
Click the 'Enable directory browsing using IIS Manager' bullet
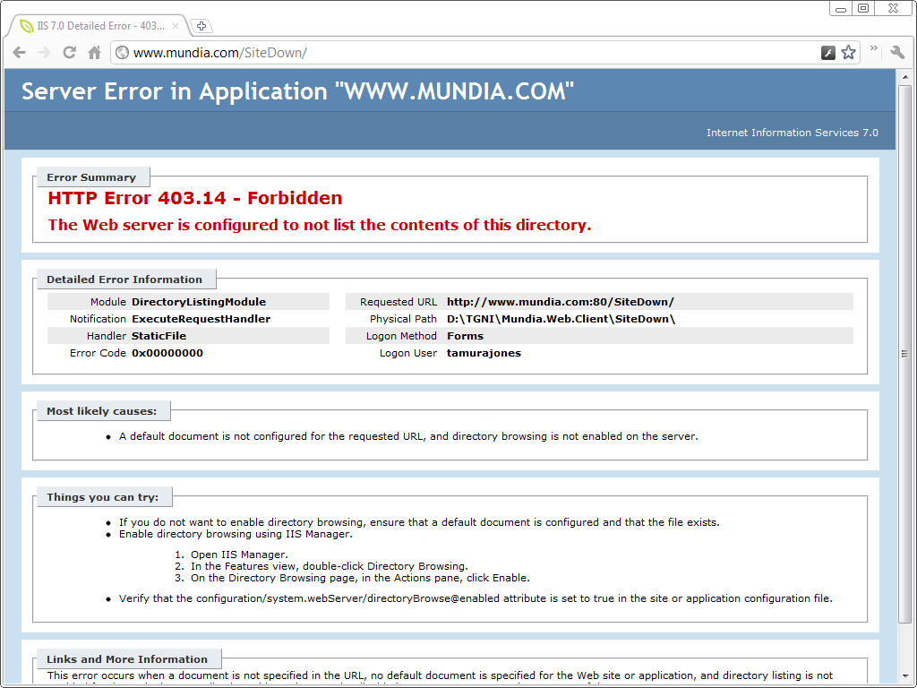[x=236, y=534]
